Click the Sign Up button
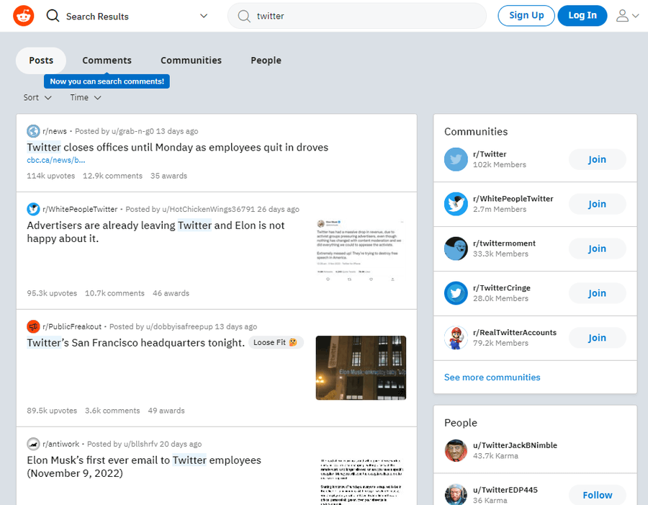This screenshot has width=648, height=505. [526, 16]
